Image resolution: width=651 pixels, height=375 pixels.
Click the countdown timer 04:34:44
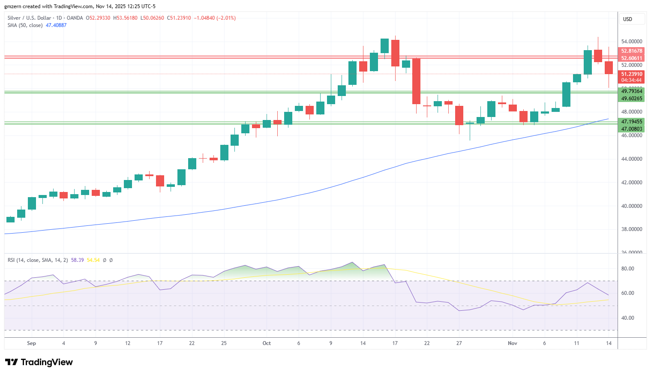[x=632, y=80]
